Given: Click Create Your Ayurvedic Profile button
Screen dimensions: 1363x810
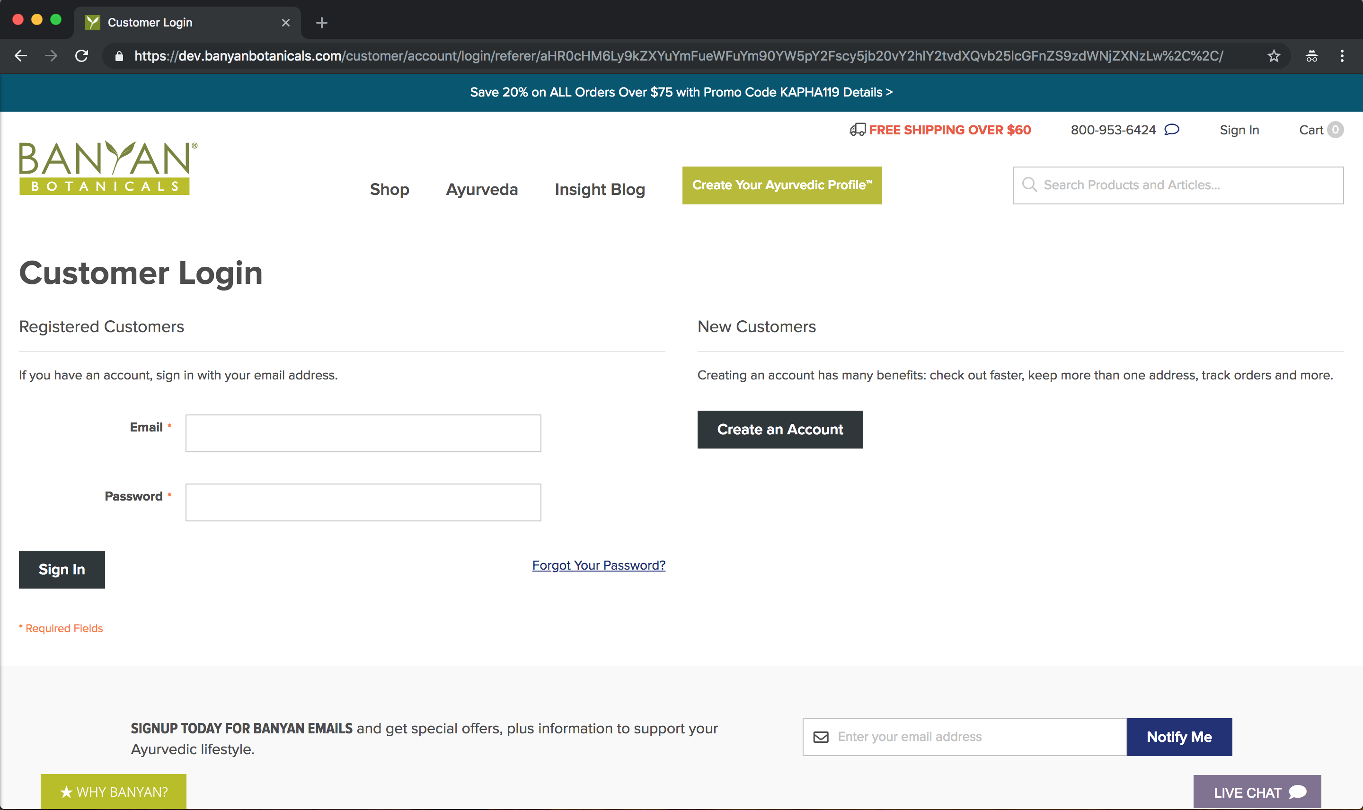Looking at the screenshot, I should click(782, 185).
